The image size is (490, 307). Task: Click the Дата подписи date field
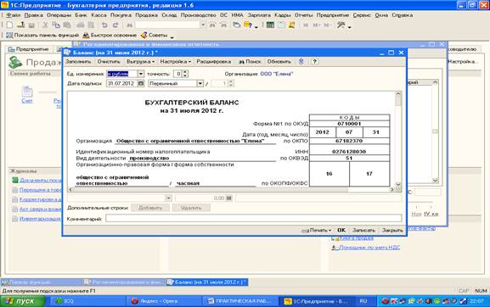122,83
